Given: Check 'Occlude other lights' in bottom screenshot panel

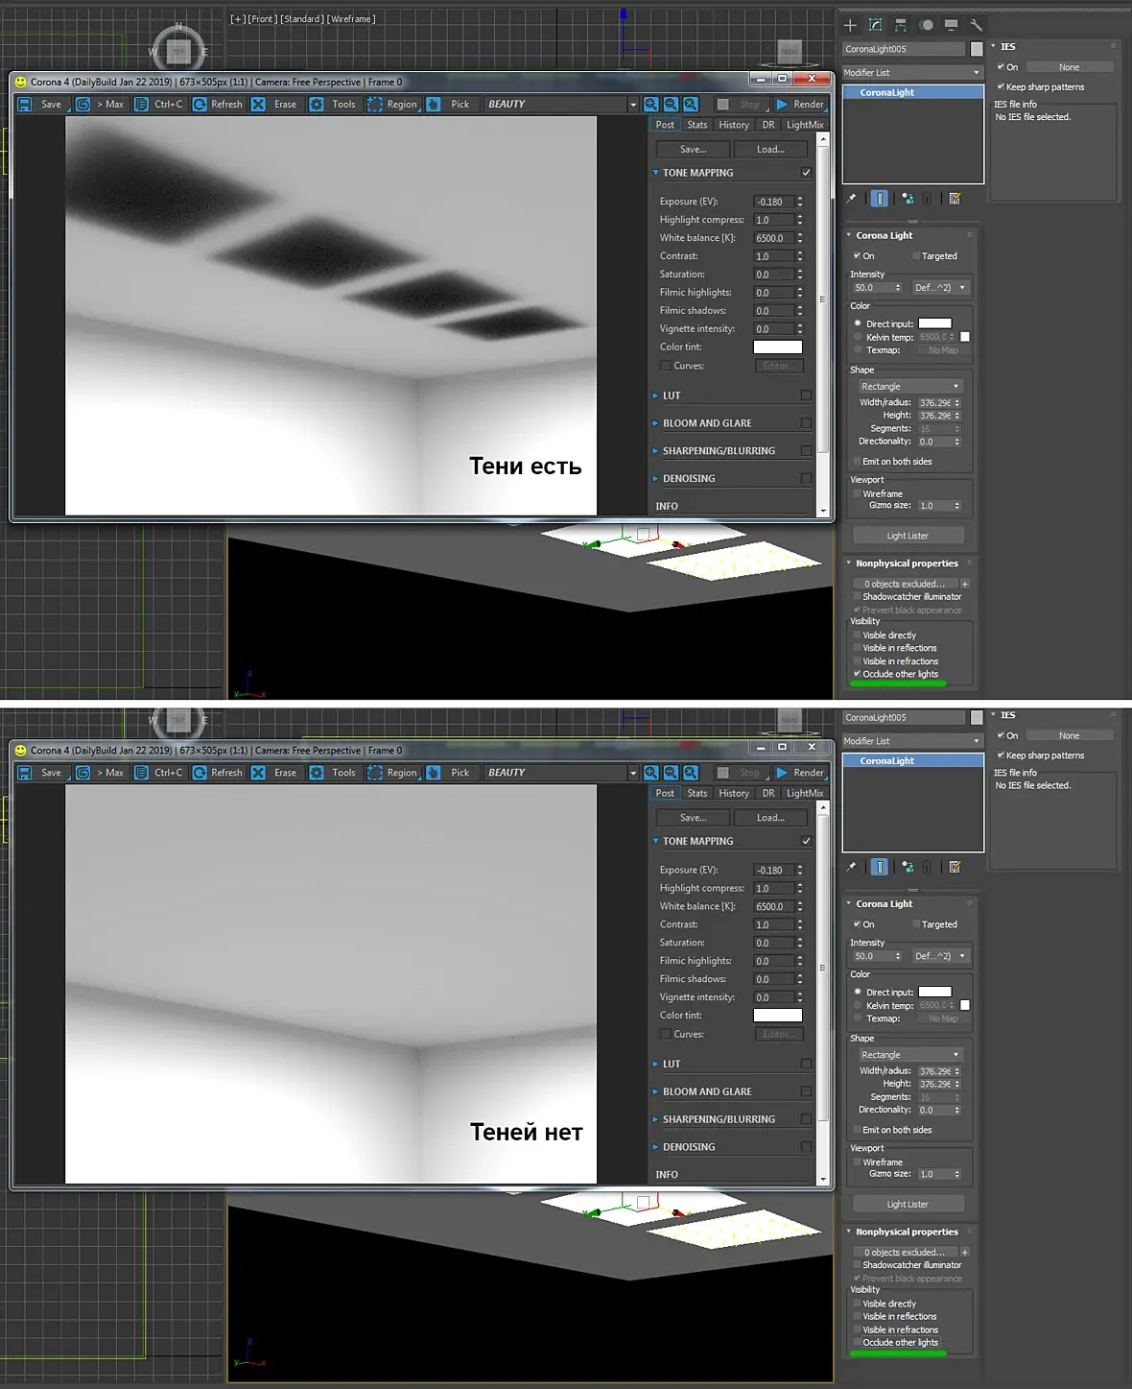Looking at the screenshot, I should tap(857, 1342).
